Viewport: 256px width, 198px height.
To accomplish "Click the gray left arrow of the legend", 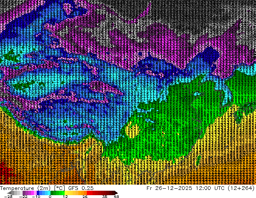I will tap(9, 193).
